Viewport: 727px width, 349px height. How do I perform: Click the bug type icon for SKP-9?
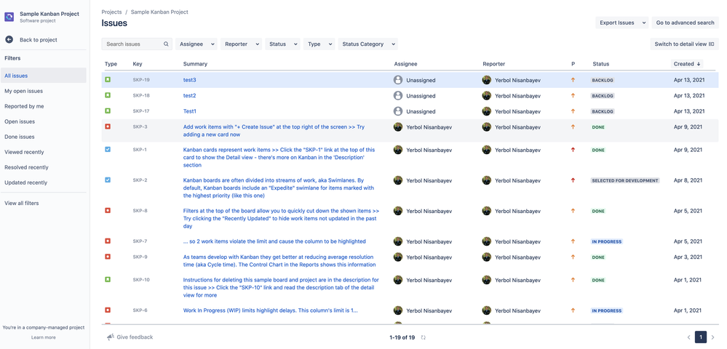(x=108, y=257)
